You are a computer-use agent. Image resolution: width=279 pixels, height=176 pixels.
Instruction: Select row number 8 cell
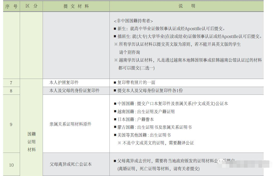[x=11, y=91]
